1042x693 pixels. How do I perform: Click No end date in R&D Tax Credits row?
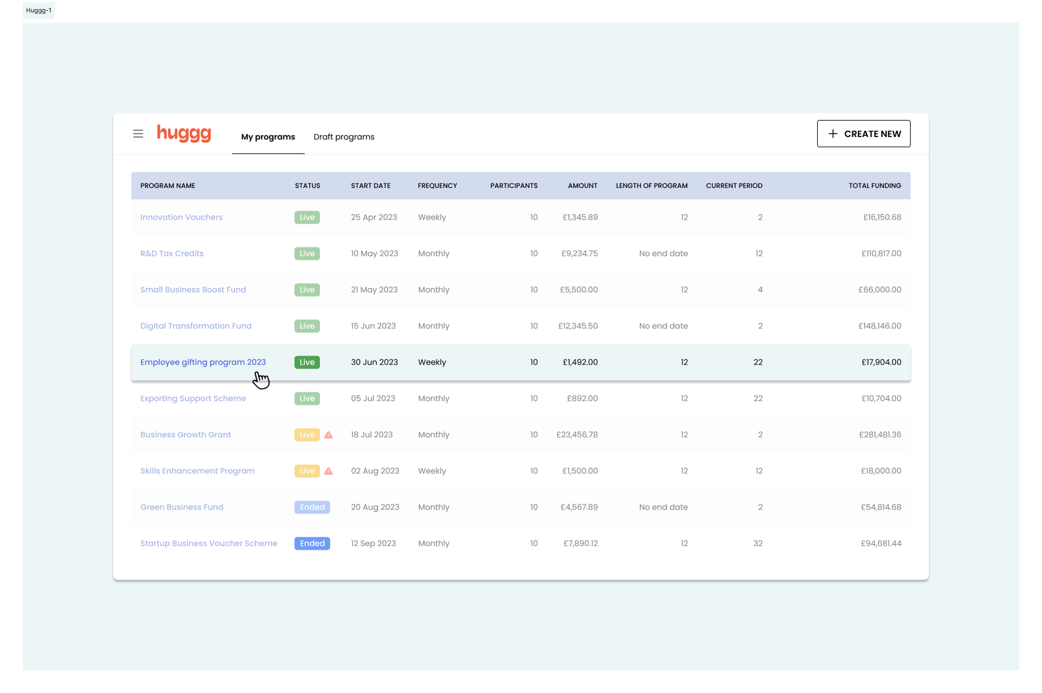[x=664, y=254]
